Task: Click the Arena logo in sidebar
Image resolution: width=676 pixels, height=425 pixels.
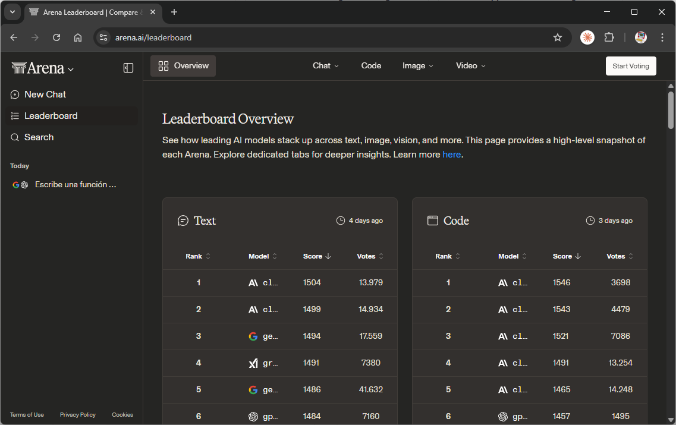Action: click(x=38, y=68)
